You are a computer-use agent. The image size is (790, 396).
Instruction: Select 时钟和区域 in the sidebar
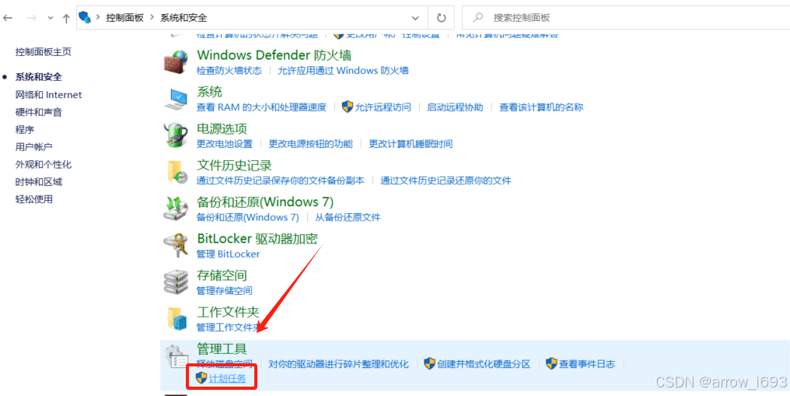pyautogui.click(x=39, y=182)
